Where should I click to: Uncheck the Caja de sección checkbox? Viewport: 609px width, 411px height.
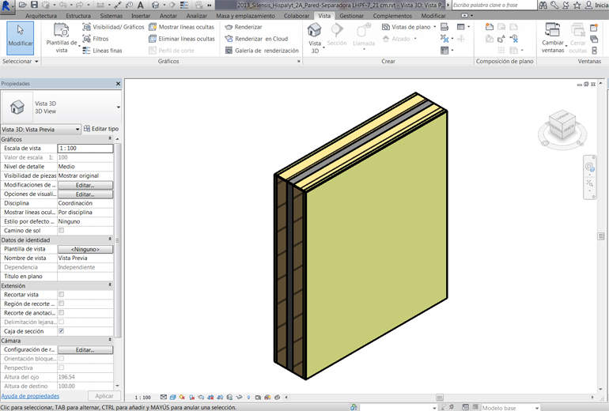(x=62, y=331)
